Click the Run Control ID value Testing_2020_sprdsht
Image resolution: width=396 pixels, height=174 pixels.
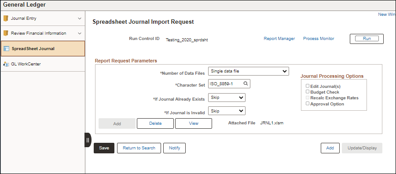tap(187, 40)
